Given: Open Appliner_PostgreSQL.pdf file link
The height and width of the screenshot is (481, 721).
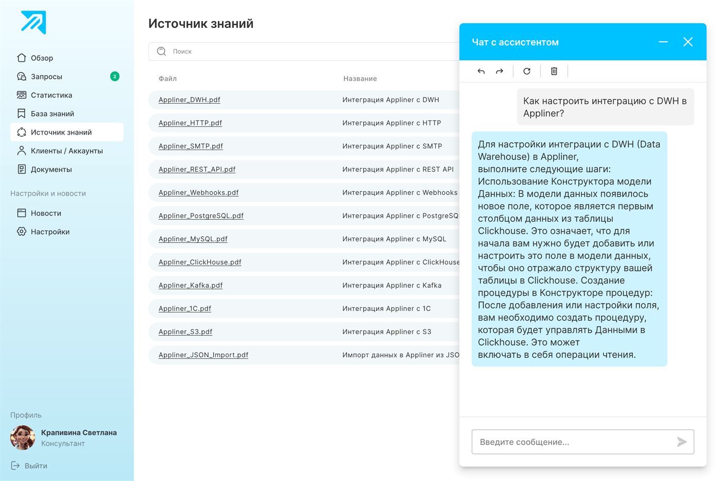Looking at the screenshot, I should pos(201,215).
